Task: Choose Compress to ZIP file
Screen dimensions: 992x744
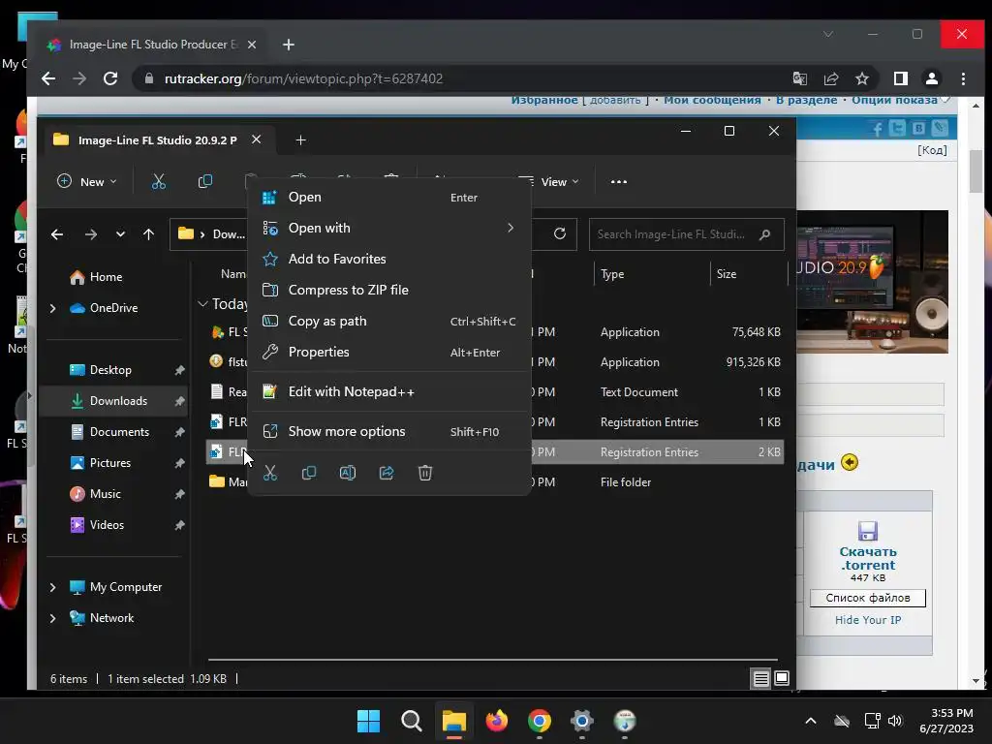Action: coord(388,290)
